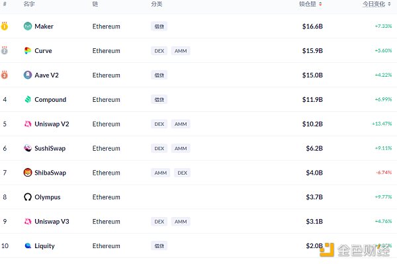The height and width of the screenshot is (264, 397).
Task: Click the Liquity blue logo icon
Action: click(28, 245)
